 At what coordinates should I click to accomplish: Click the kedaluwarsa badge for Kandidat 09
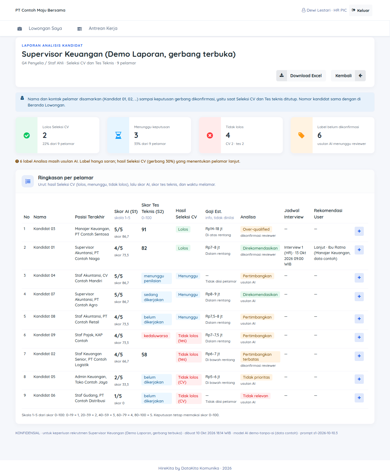pyautogui.click(x=156, y=336)
